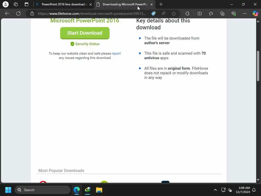261x196 pixels.
Task: Open the network status tray icon
Action: [223, 190]
